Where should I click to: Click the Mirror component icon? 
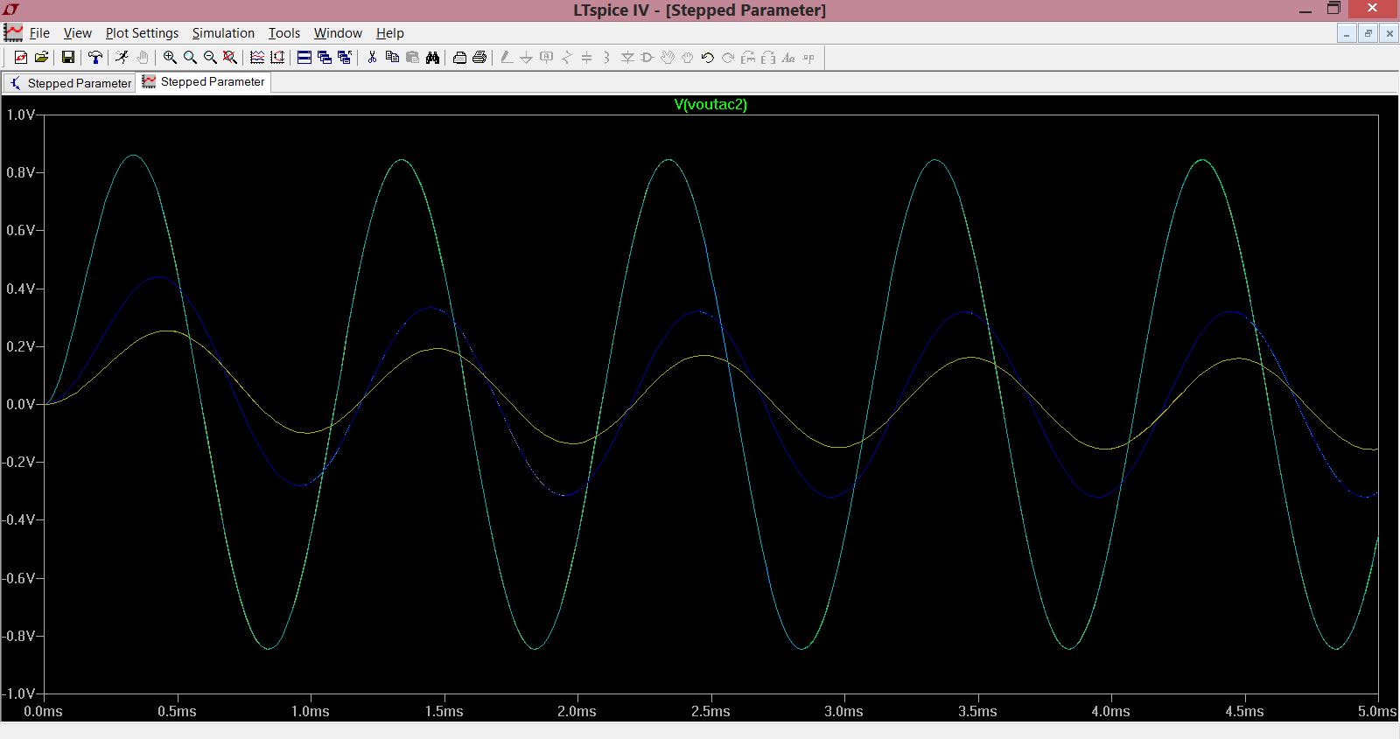coord(768,58)
